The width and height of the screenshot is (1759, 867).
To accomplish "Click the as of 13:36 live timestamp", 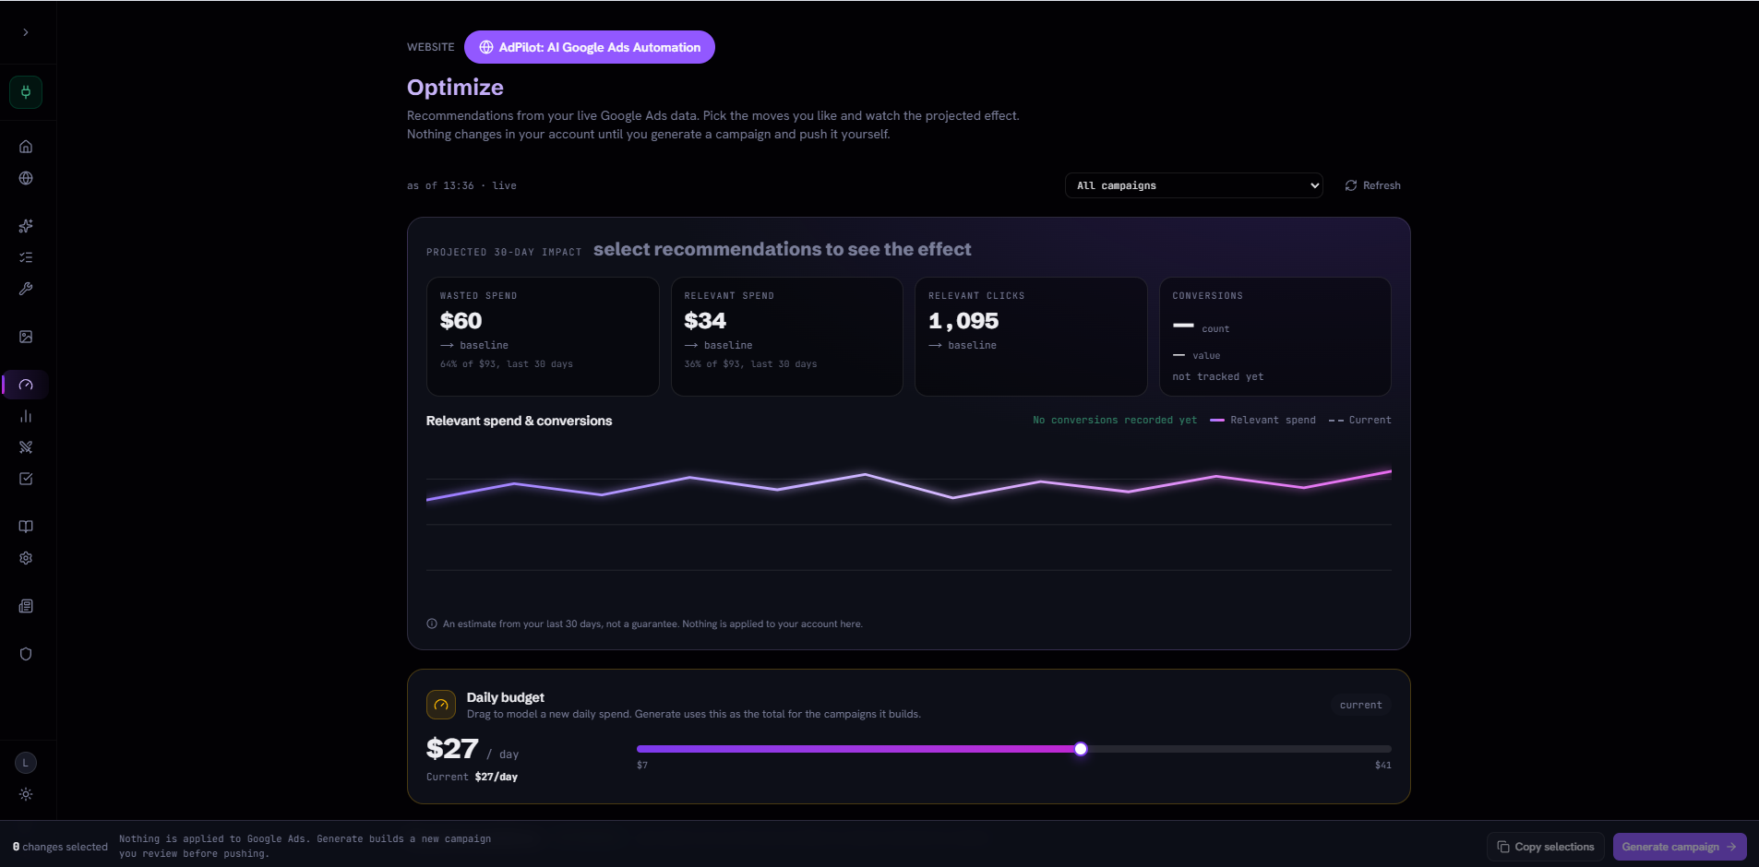I will tap(461, 185).
